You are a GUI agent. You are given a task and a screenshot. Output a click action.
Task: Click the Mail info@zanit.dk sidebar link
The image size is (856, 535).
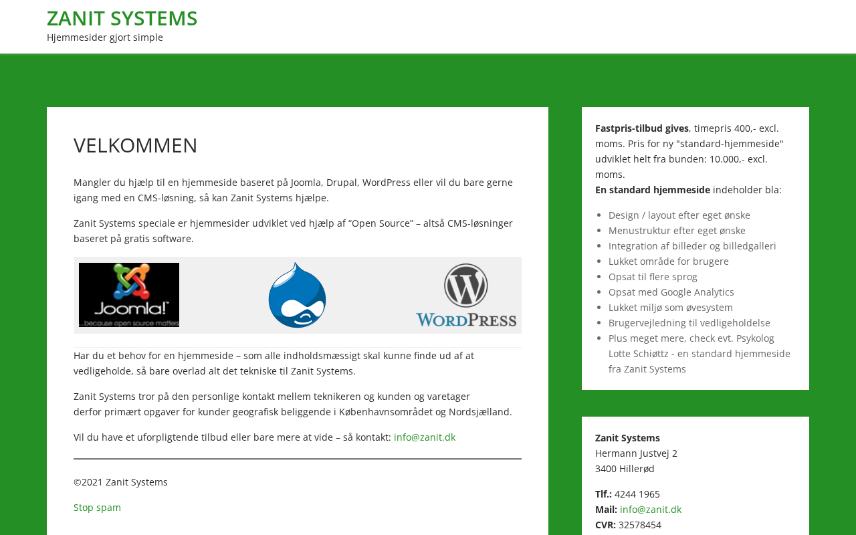tap(651, 510)
